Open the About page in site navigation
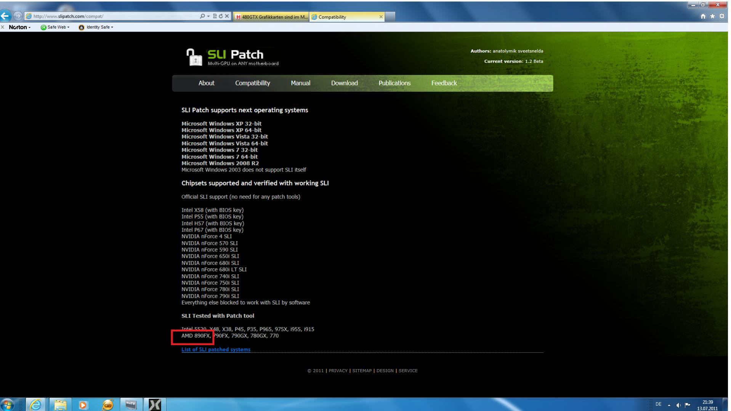Viewport: 731px width, 411px height. (x=206, y=83)
